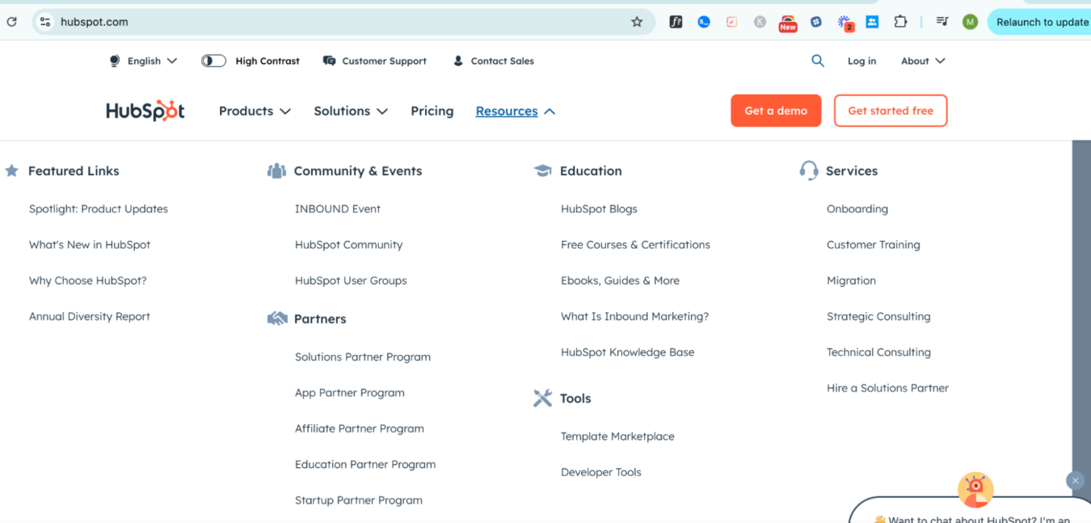
Task: Bookmark this page with the star icon
Action: pyautogui.click(x=637, y=22)
